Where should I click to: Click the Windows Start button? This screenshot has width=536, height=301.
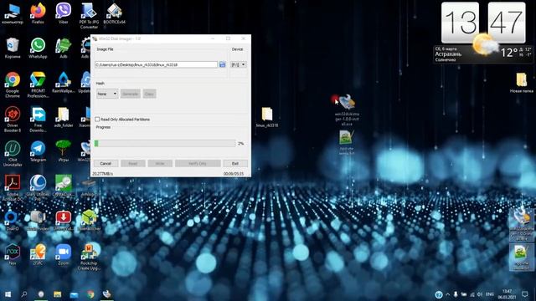[8, 294]
